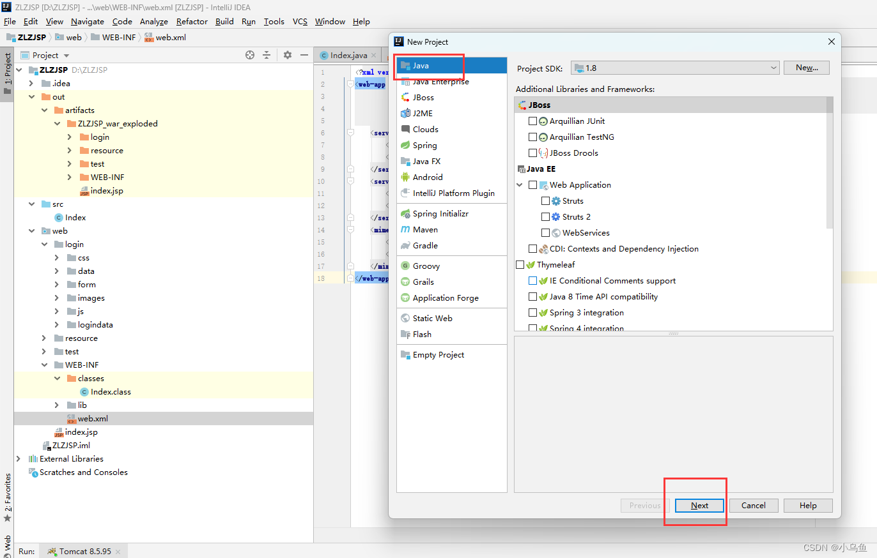
Task: Enable Arquillian JUnit checkbox
Action: tap(532, 121)
